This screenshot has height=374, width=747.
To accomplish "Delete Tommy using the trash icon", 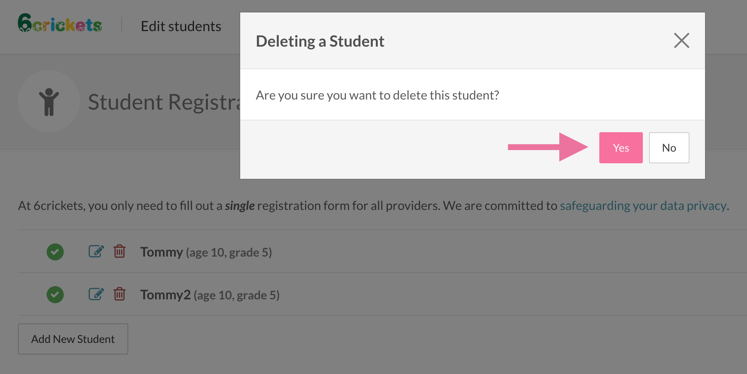I will 119,252.
